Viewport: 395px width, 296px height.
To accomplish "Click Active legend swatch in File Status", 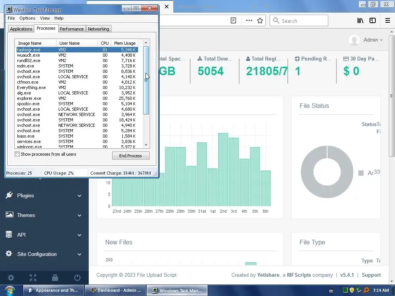I will 361,173.
